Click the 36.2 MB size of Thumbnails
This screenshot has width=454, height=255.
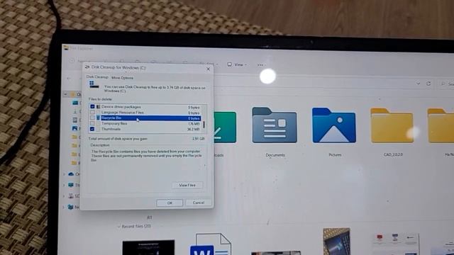(x=194, y=129)
